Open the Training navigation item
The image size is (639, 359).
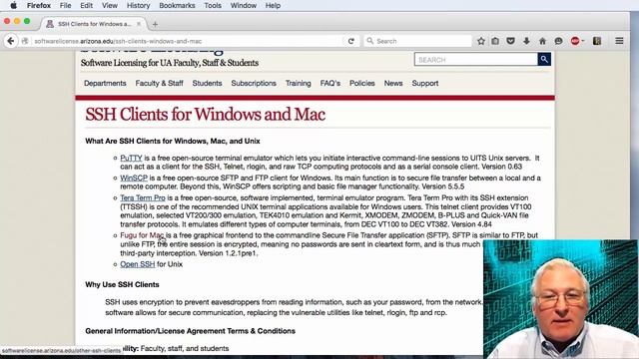tap(298, 83)
